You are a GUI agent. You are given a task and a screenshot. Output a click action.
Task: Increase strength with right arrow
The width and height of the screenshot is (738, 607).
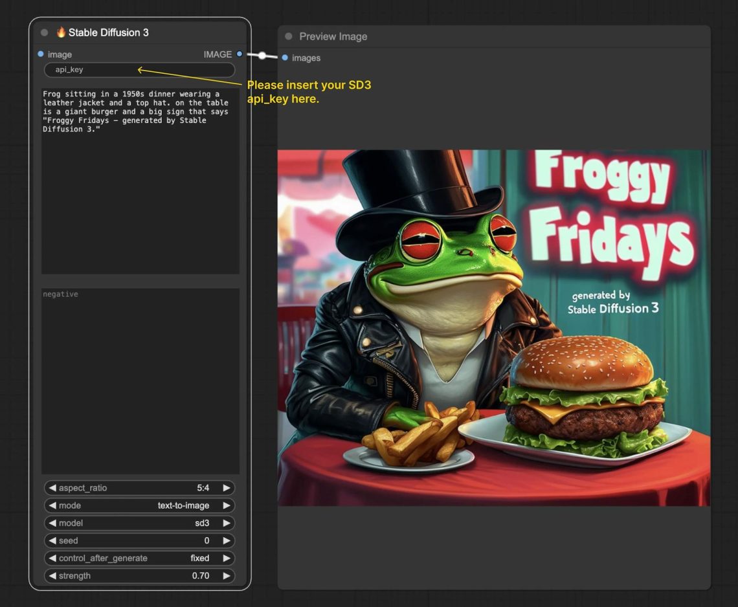(227, 575)
